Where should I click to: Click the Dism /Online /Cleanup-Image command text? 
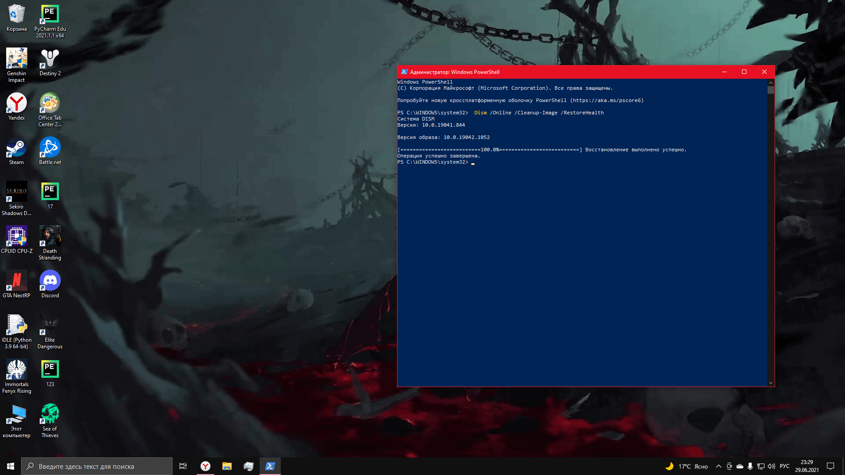pyautogui.click(x=539, y=113)
